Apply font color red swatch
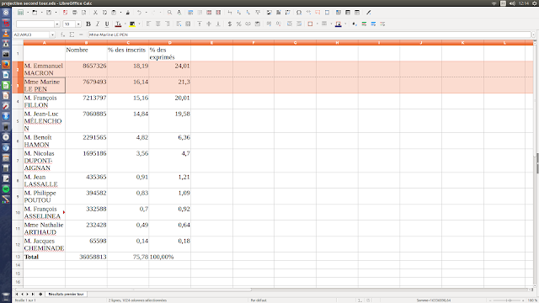The width and height of the screenshot is (539, 303). 118,24
